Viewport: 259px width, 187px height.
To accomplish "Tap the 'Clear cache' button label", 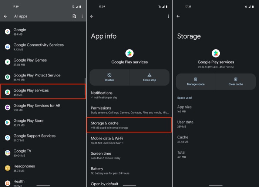I will click(x=236, y=84).
